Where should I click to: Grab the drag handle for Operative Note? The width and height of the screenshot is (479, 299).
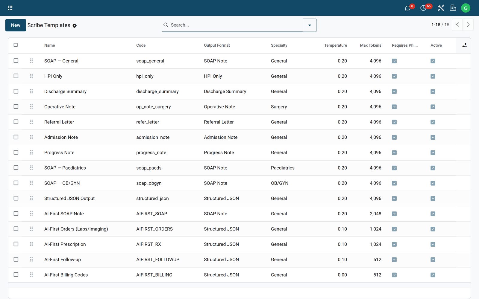tap(31, 106)
